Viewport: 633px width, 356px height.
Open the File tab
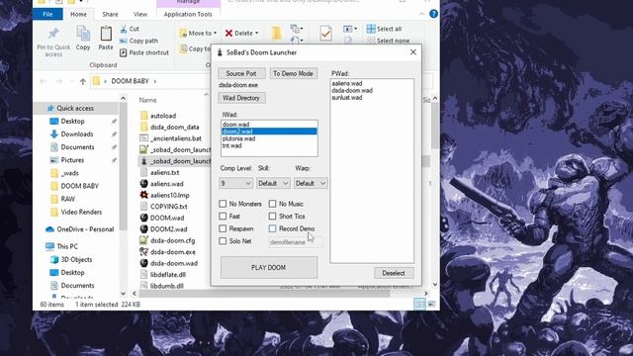[x=47, y=14]
